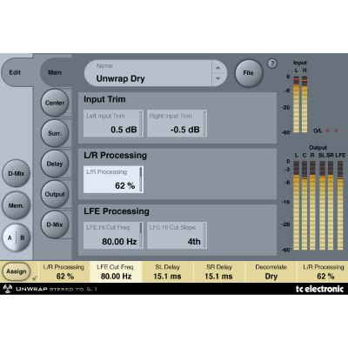Toggle the A/B compare button
The height and width of the screenshot is (348, 348).
tap(17, 238)
